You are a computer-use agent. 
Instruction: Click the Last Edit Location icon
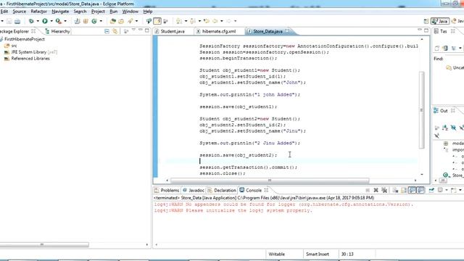[207, 21]
